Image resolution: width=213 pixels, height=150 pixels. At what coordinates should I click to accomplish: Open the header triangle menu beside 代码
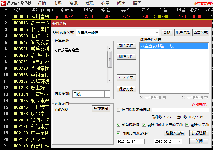click(x=6, y=10)
